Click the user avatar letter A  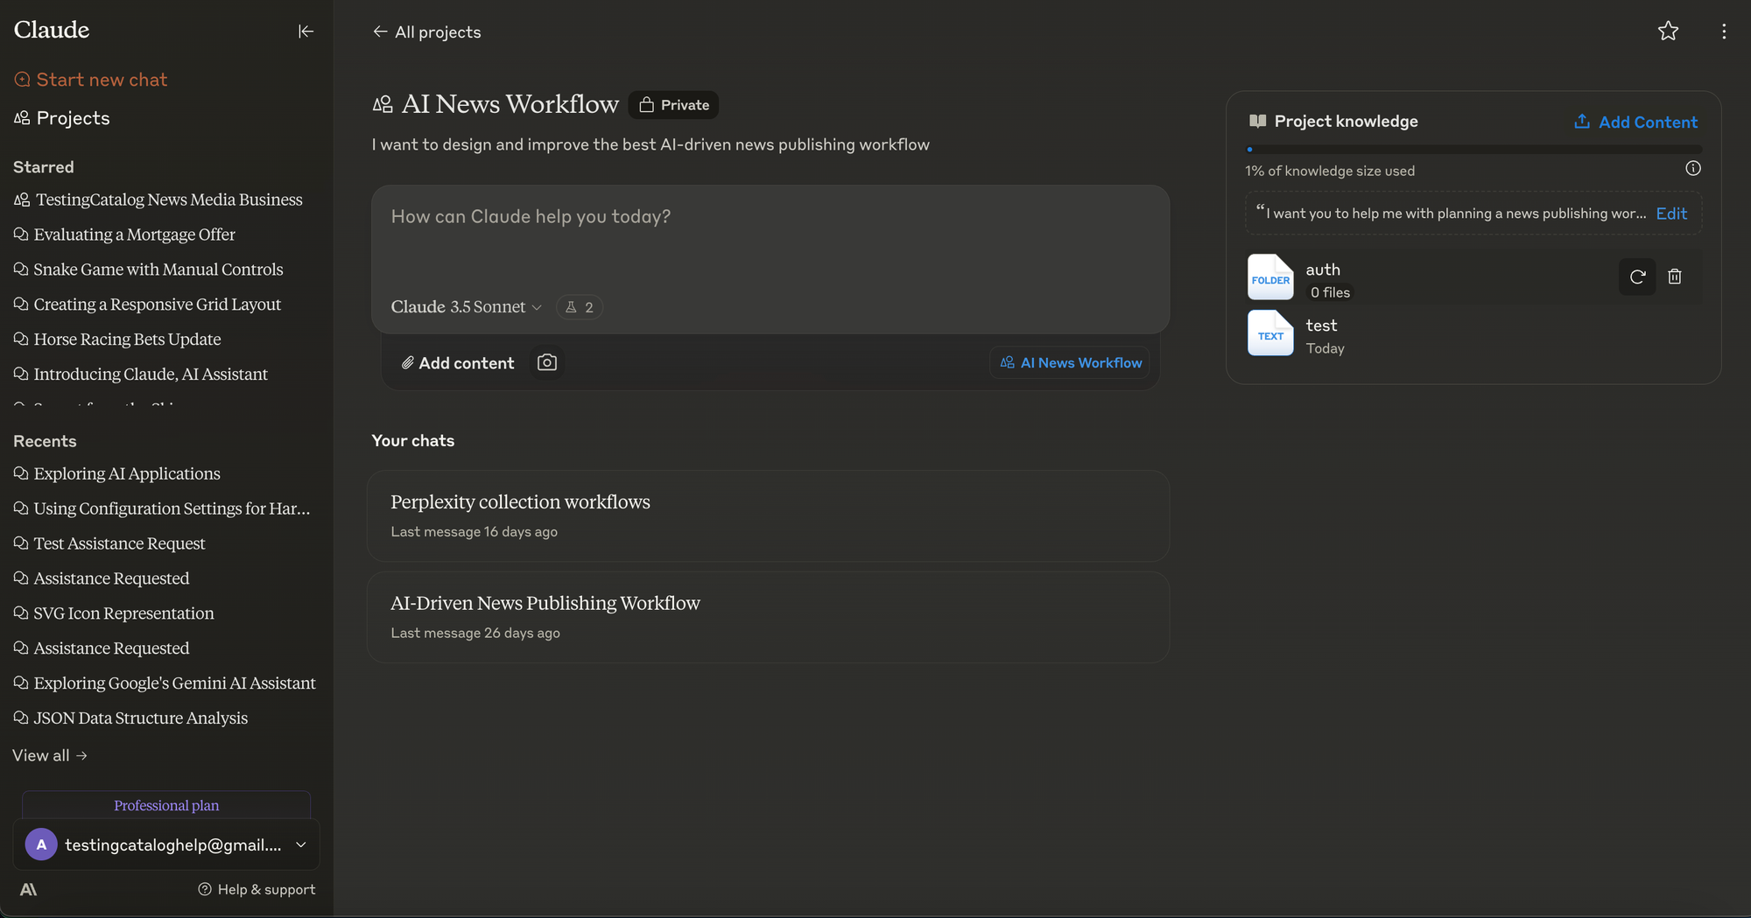[41, 844]
